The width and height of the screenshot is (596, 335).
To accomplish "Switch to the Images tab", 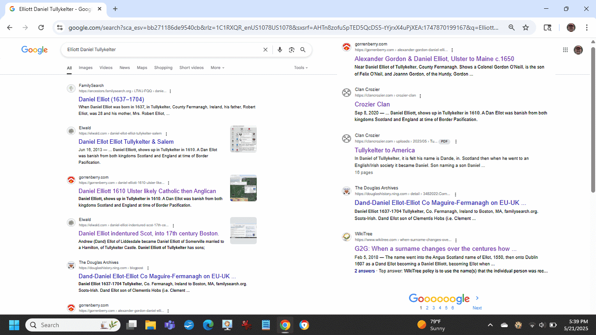I will tap(86, 68).
